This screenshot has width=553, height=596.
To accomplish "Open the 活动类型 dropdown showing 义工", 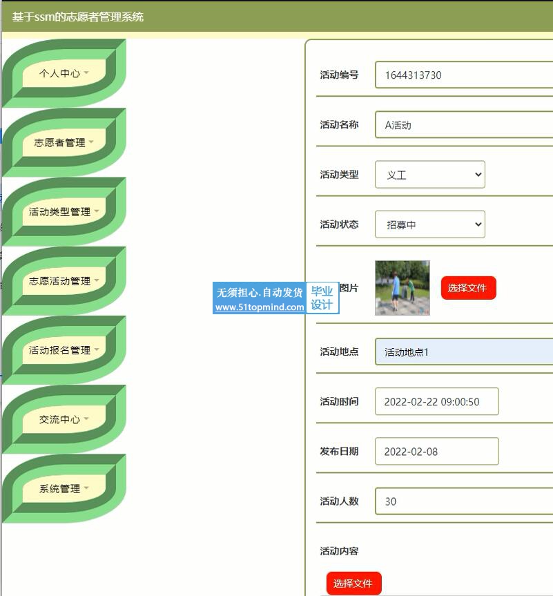I will tap(430, 175).
